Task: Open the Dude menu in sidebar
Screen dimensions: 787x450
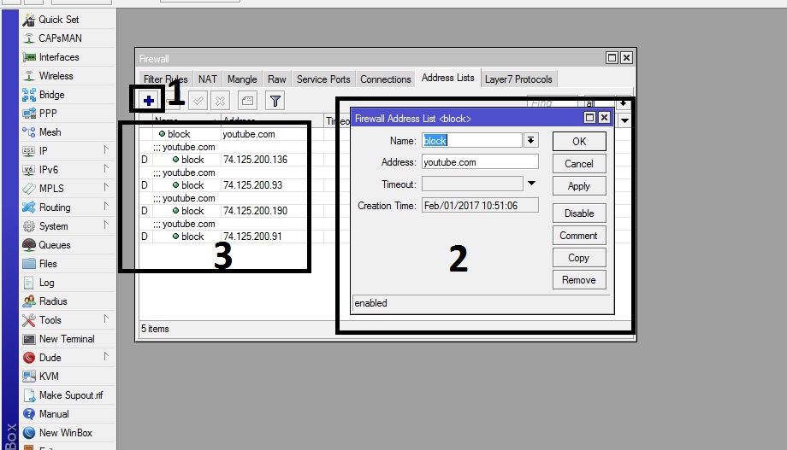Action: pyautogui.click(x=68, y=358)
